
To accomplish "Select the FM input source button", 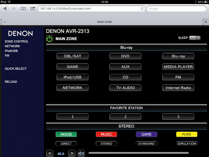I will 178,77.
